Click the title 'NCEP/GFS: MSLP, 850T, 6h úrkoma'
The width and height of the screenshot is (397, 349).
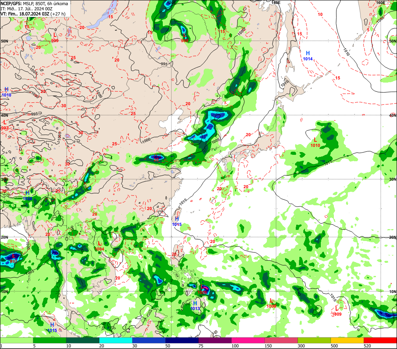click(34, 4)
